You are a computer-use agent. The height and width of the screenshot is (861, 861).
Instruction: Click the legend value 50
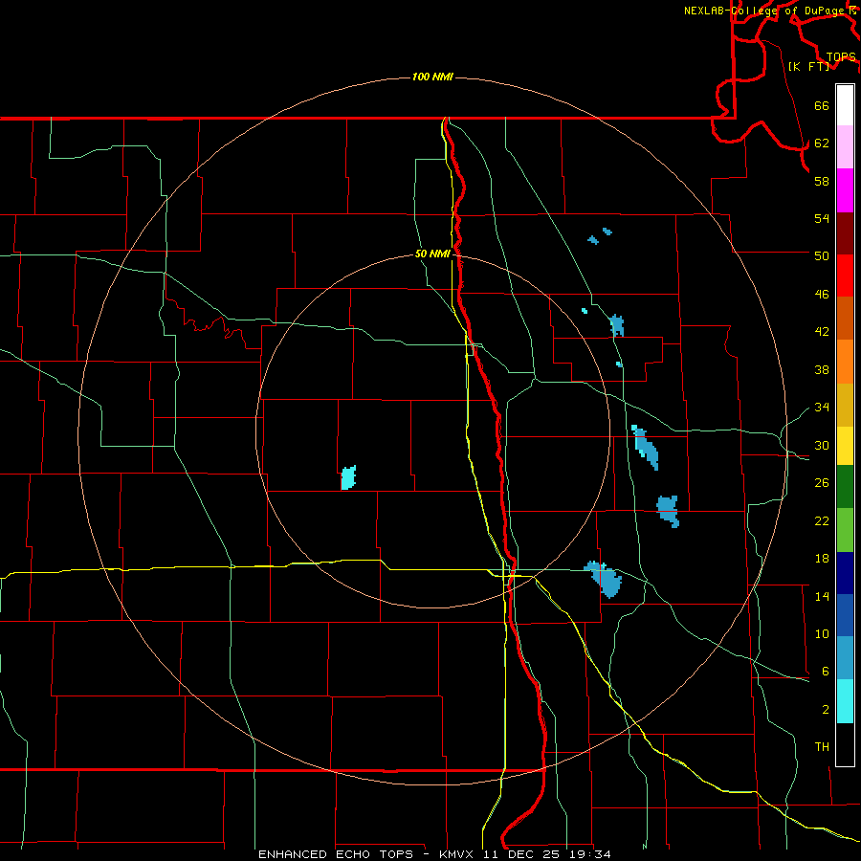(x=822, y=256)
